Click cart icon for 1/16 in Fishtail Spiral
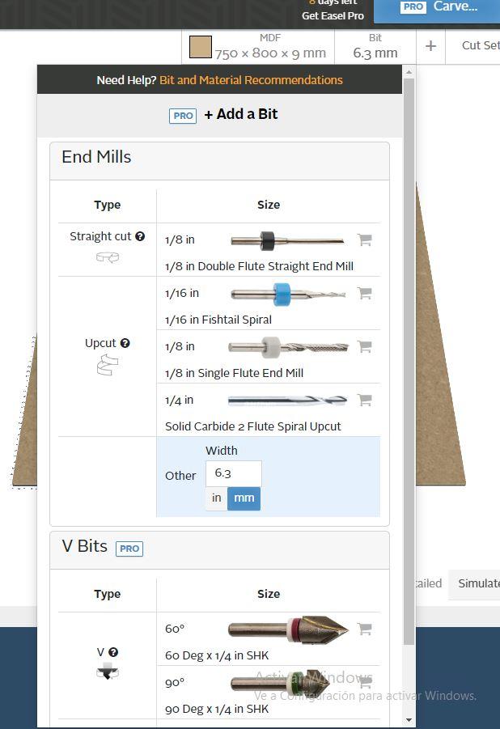Viewport: 500px width, 729px height. point(365,293)
